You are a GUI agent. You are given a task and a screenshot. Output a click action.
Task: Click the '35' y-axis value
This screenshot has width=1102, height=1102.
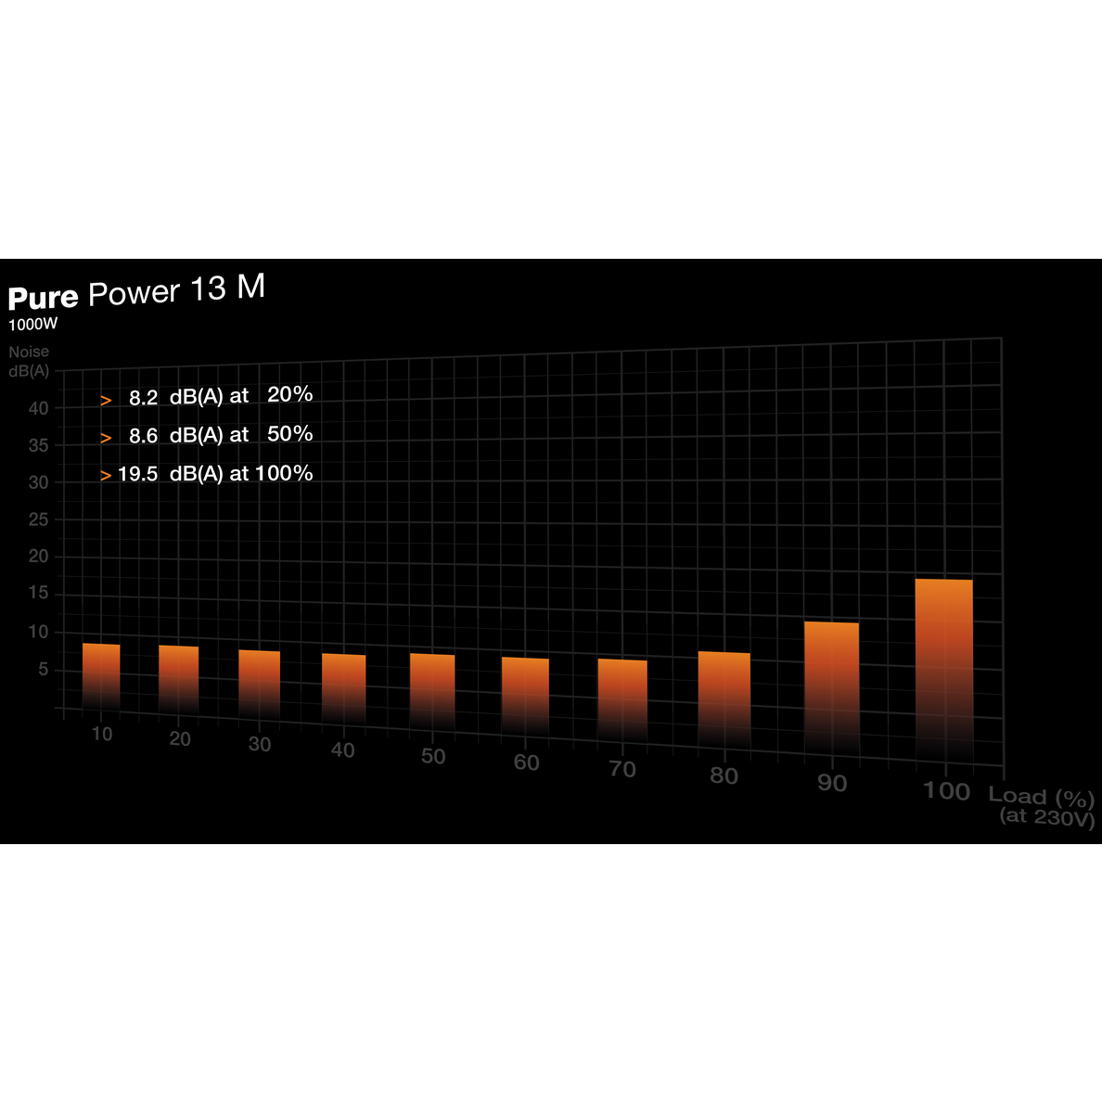coord(39,445)
